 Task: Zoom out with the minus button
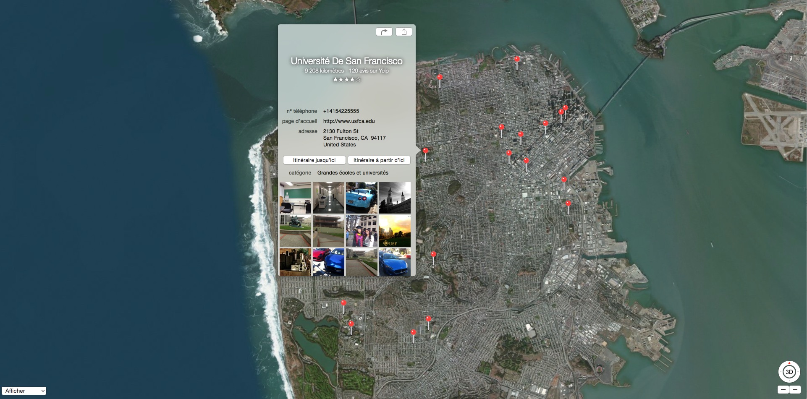[x=783, y=390]
